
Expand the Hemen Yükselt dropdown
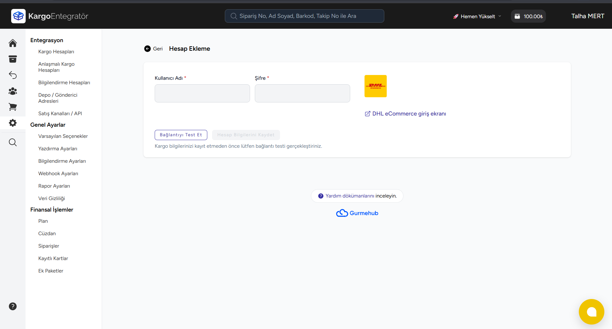477,16
